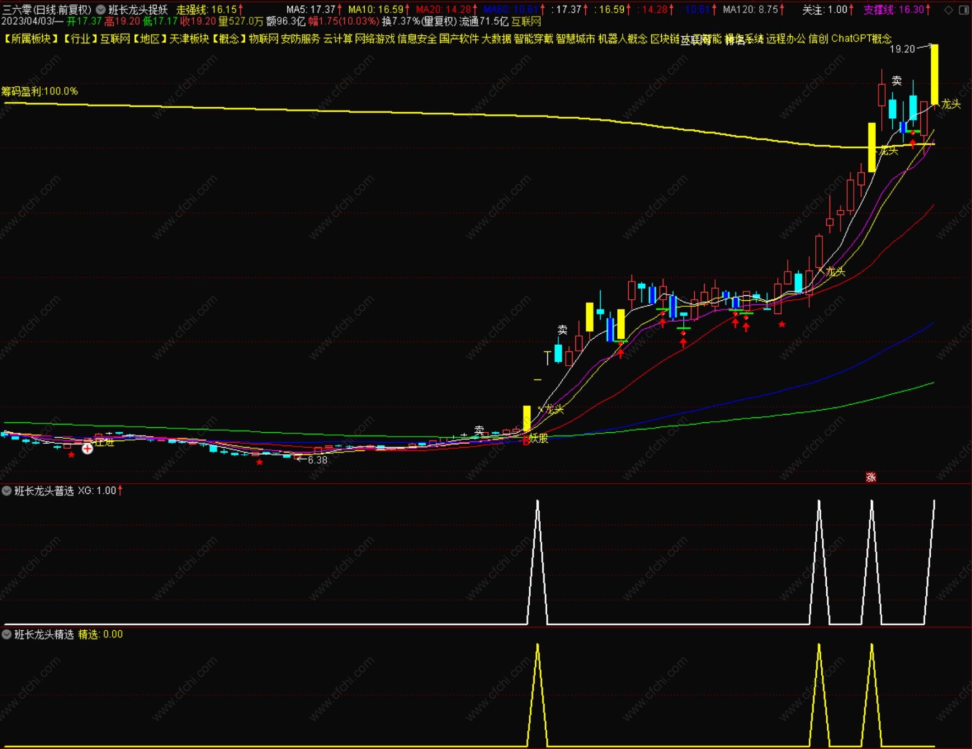Toggle the side panel icon at top right
Screen dimensions: 972x749
pyautogui.click(x=964, y=10)
